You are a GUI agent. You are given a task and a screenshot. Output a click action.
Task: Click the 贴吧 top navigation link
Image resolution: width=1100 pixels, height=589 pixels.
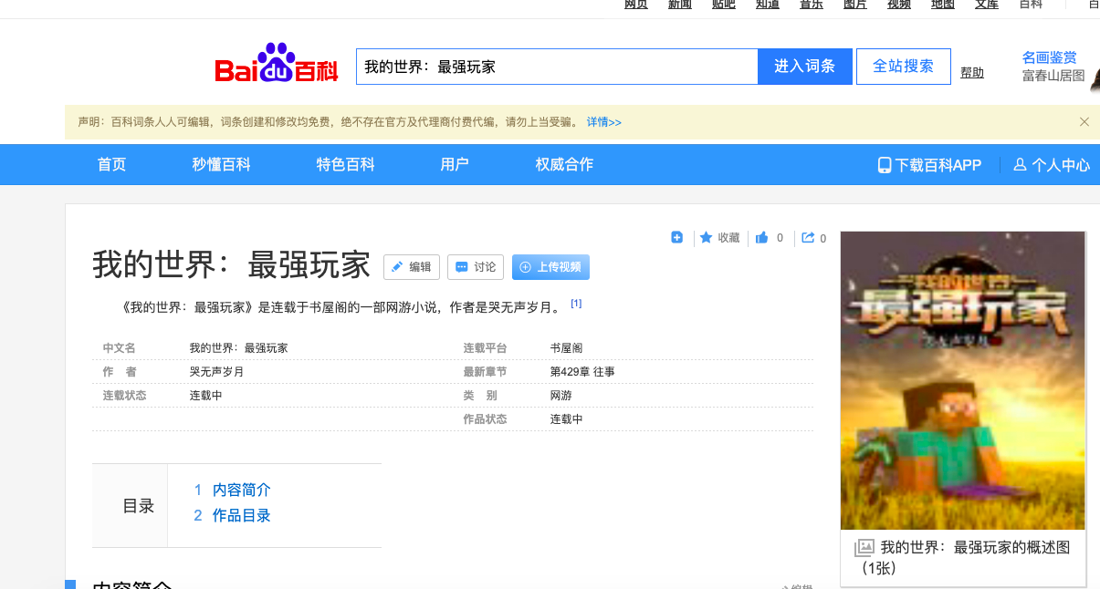point(724,5)
